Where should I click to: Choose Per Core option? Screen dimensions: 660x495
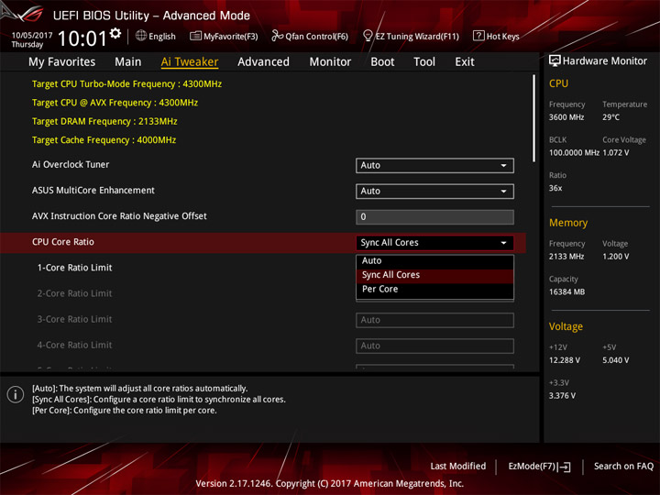[434, 289]
